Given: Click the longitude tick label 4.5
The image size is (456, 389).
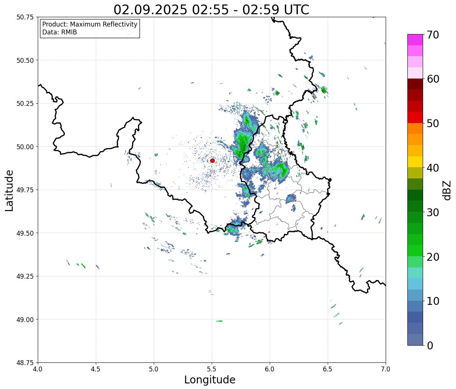Looking at the screenshot, I should [x=96, y=369].
